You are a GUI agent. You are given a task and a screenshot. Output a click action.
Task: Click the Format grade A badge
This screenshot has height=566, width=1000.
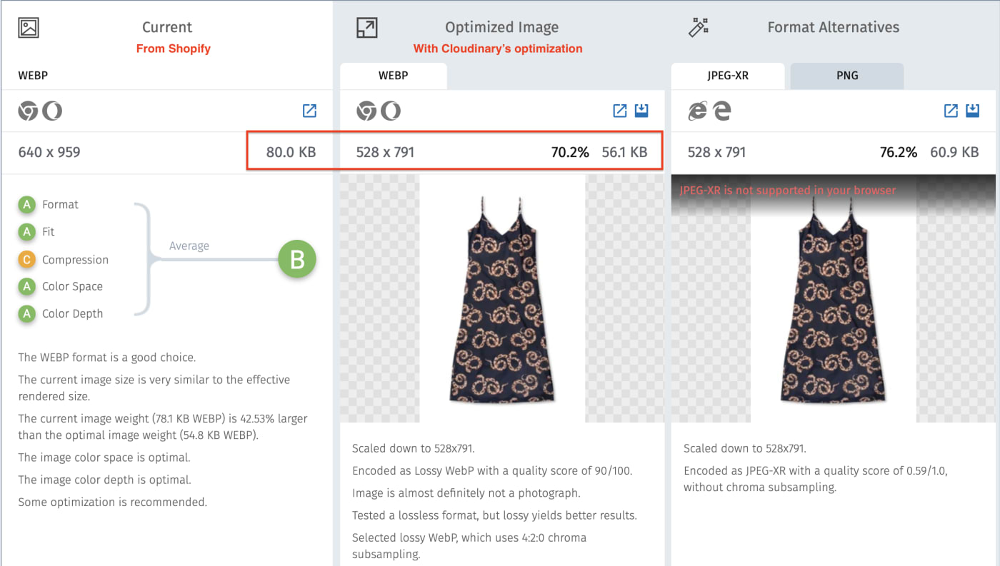(x=27, y=205)
